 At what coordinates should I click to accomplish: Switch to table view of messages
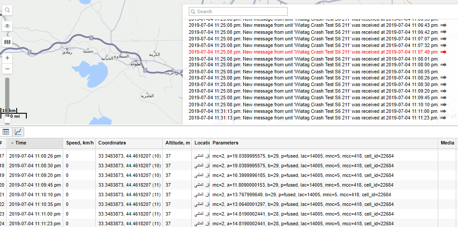pyautogui.click(x=6, y=132)
